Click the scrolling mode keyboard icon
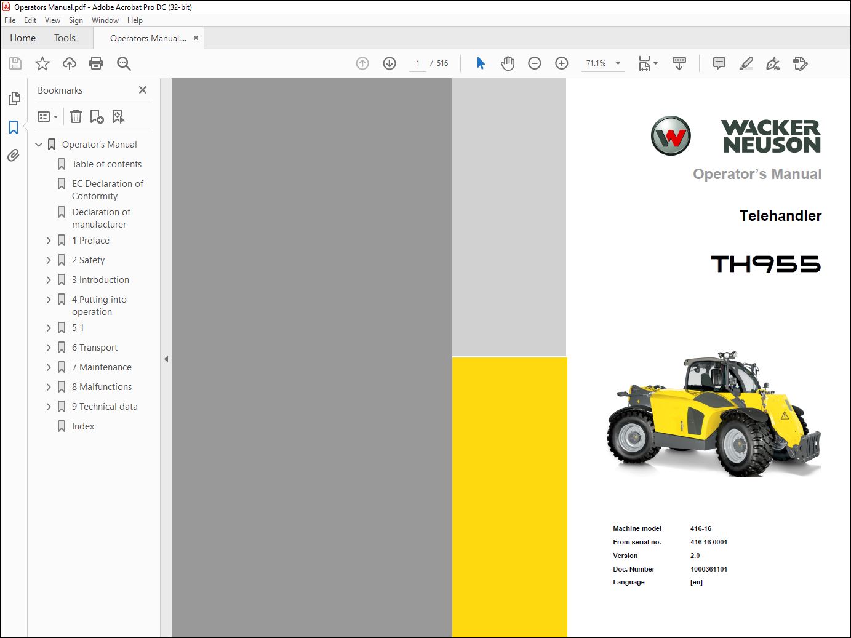This screenshot has width=851, height=638. point(679,63)
